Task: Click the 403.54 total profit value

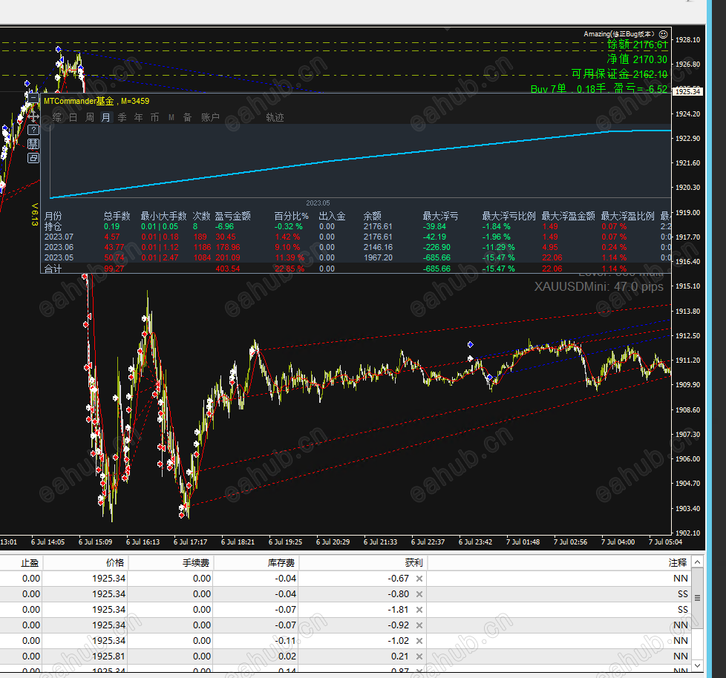Action: pyautogui.click(x=228, y=269)
